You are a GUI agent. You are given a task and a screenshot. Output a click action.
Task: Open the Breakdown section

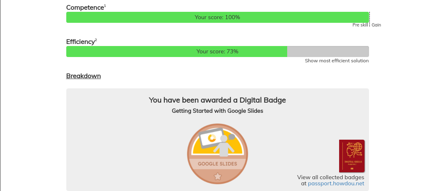point(83,76)
